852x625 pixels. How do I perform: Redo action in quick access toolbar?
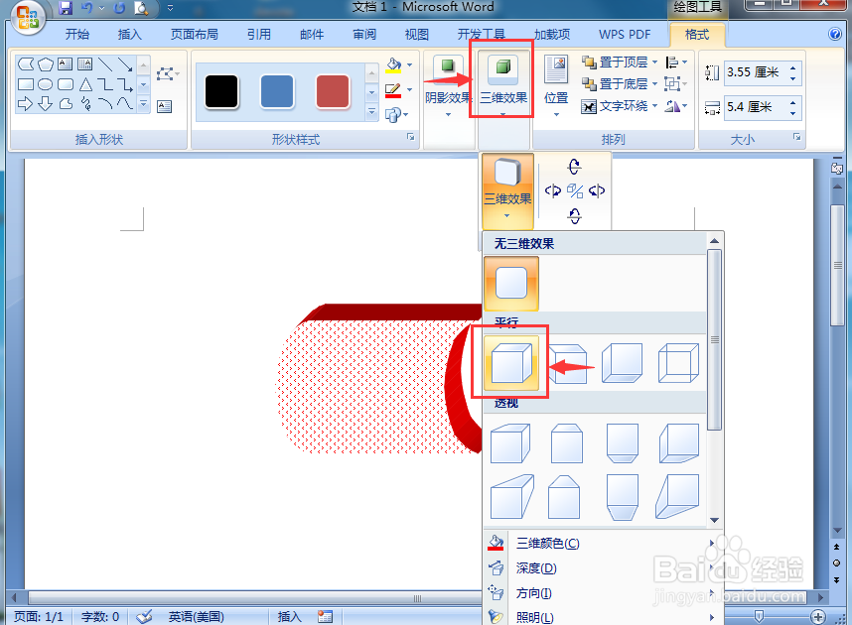click(119, 8)
